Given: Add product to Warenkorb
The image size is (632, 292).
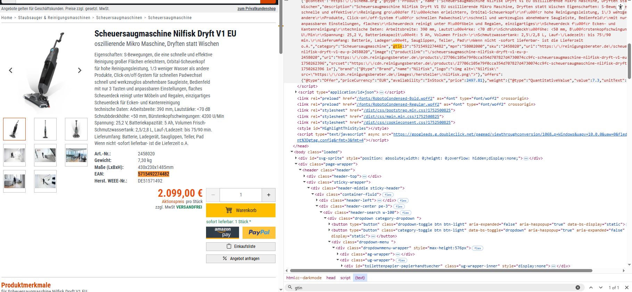Looking at the screenshot, I should tap(241, 210).
